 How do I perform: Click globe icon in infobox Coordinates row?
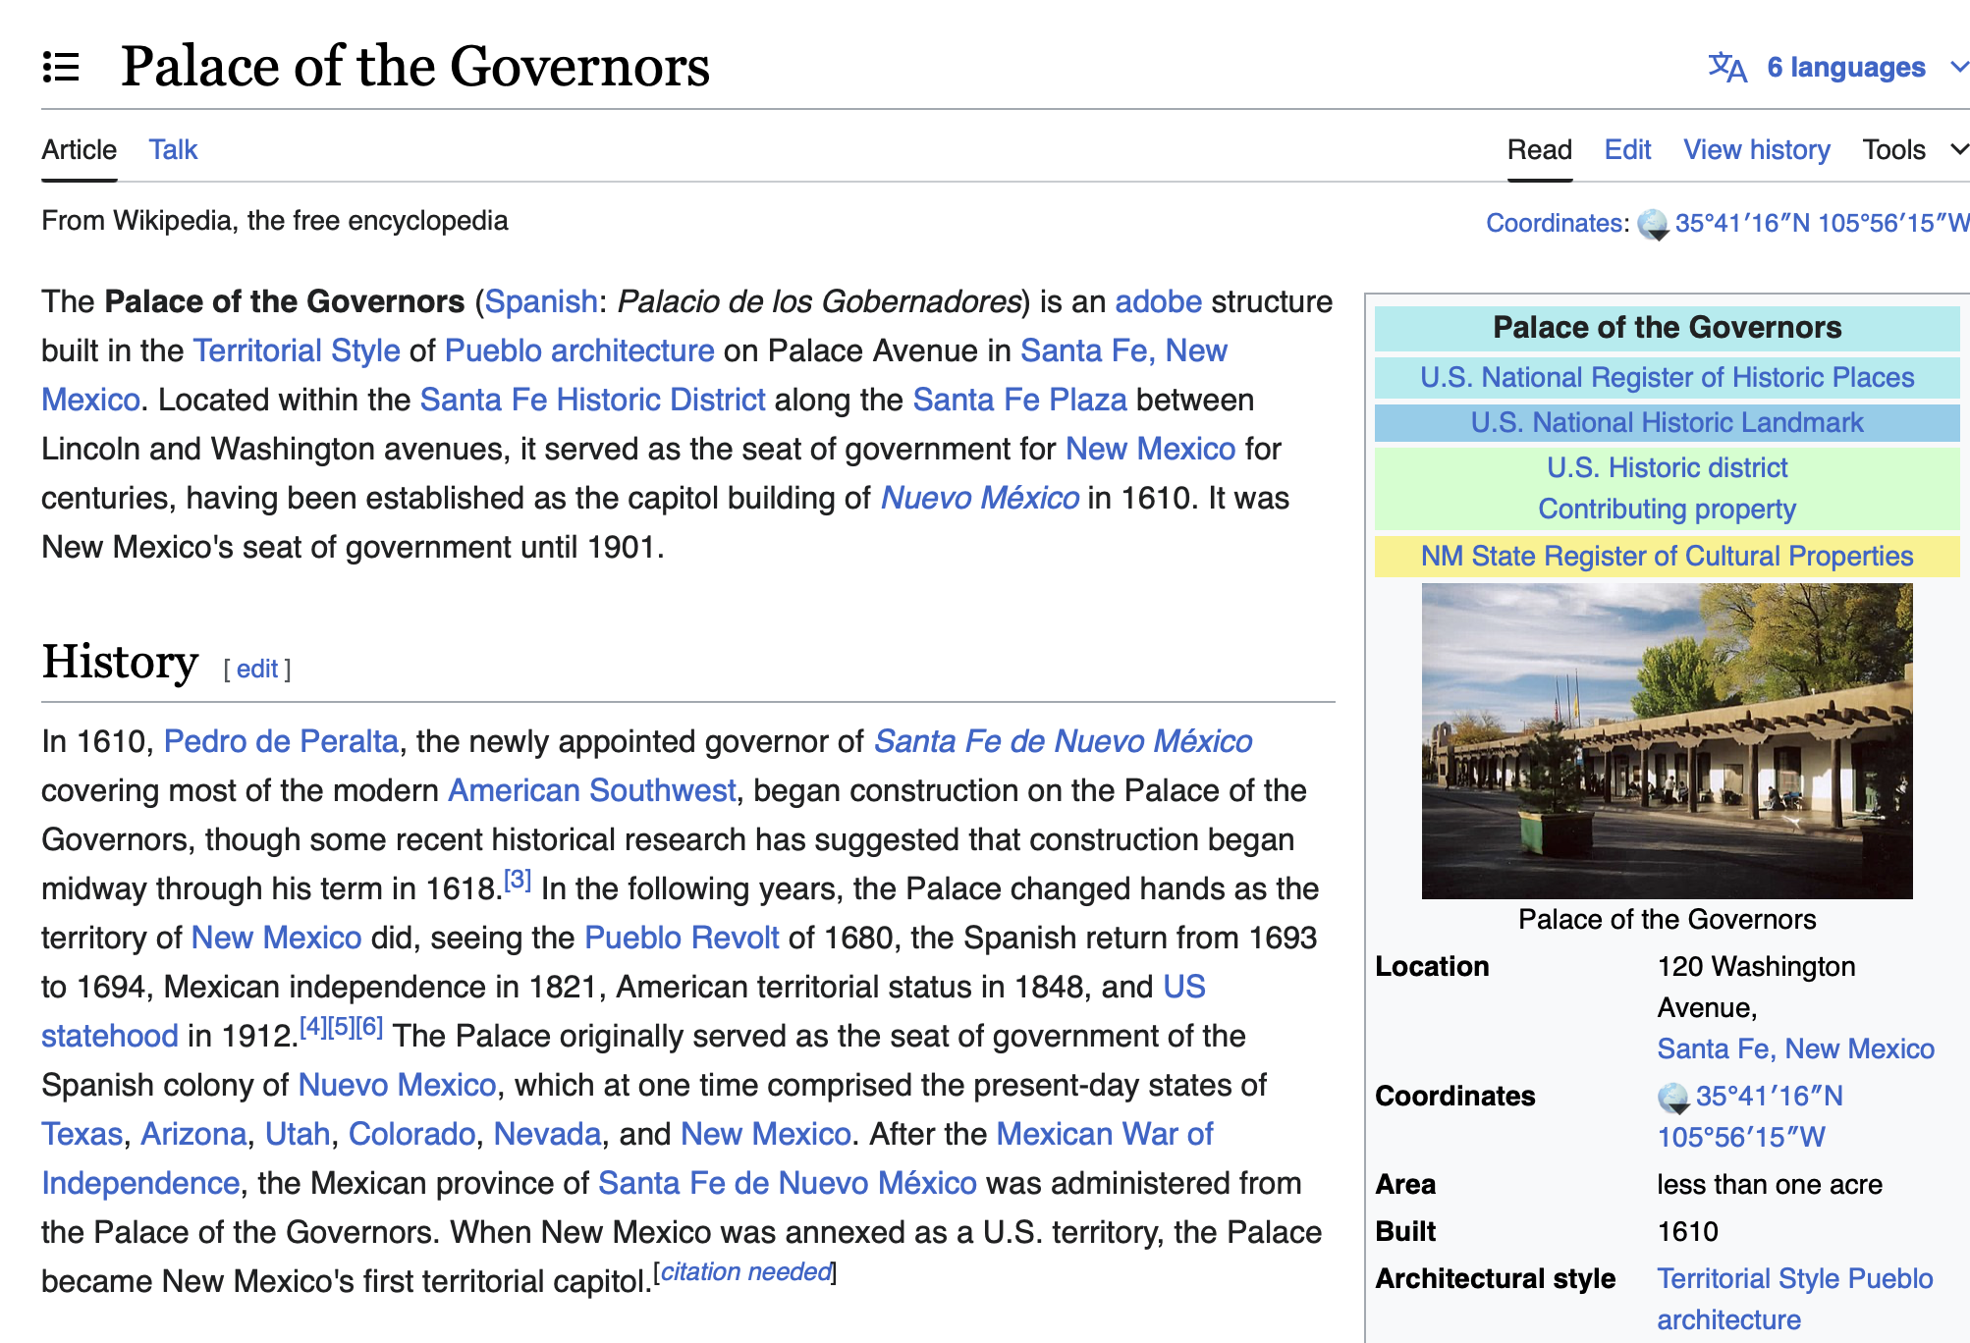[x=1673, y=1097]
